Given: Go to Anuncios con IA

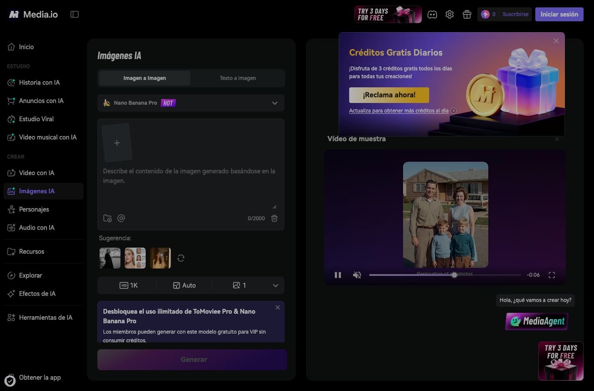Looking at the screenshot, I should (x=43, y=101).
